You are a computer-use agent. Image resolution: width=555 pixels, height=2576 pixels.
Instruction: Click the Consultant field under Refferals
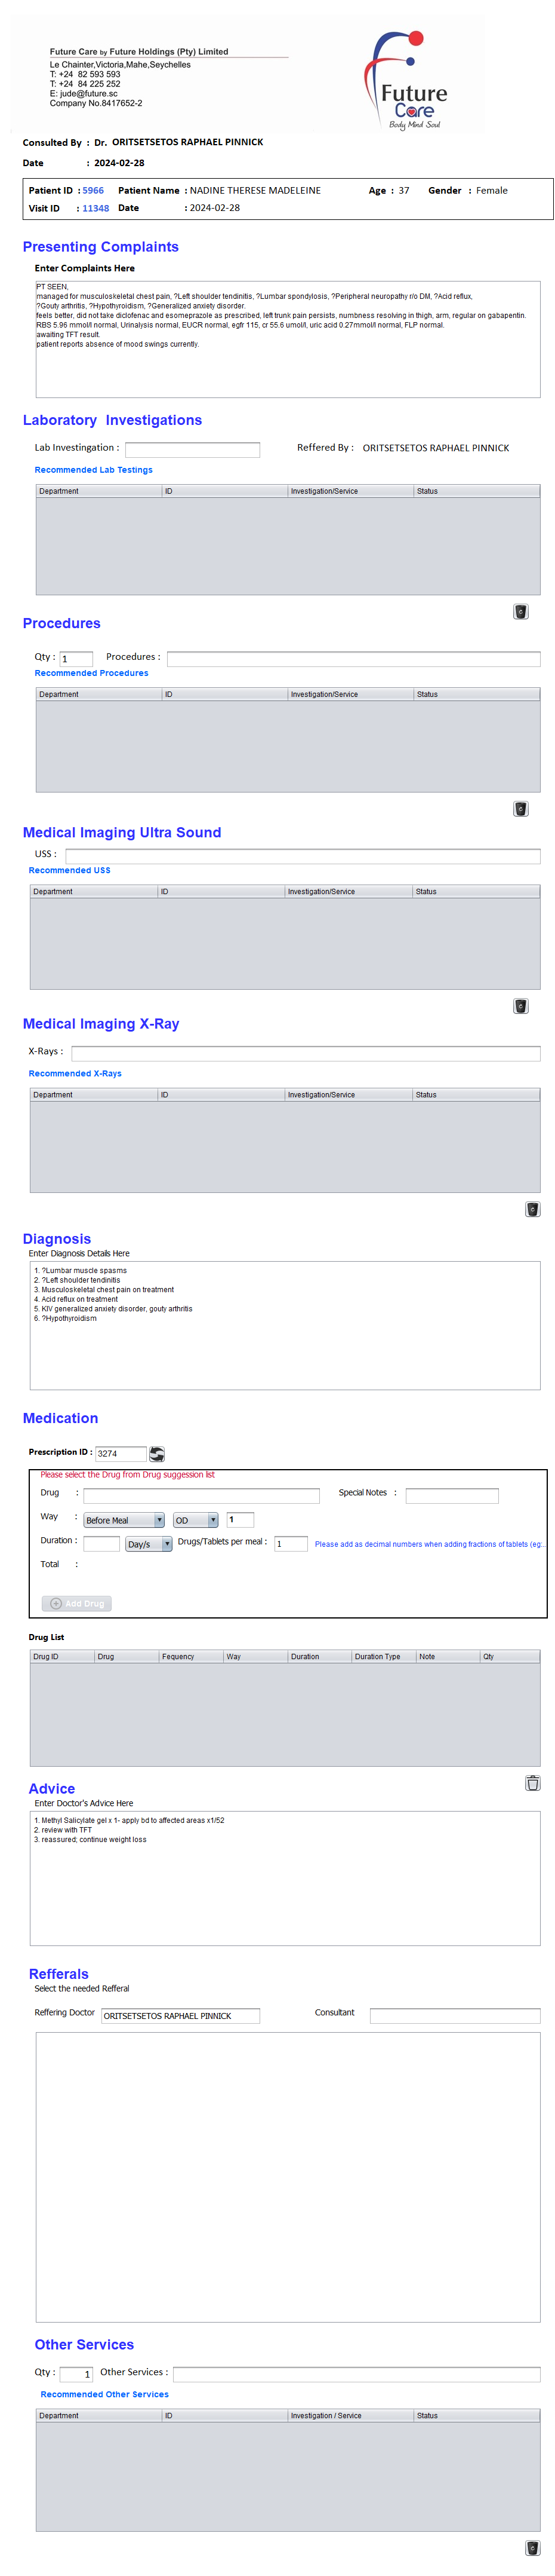tap(454, 2015)
